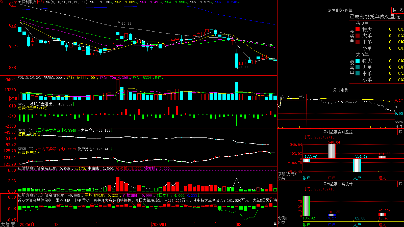Viewport: 404px width, 227px height.
Task: Click the dark red 大单 swatch under 委买单
Action: click(x=358, y=36)
